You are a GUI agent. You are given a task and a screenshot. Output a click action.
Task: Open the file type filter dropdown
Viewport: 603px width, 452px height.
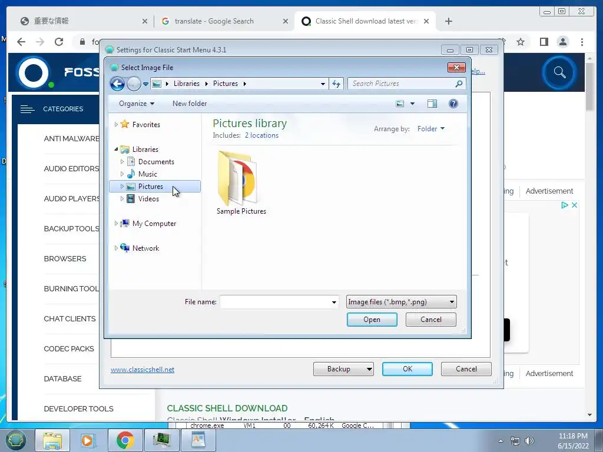[x=401, y=302]
